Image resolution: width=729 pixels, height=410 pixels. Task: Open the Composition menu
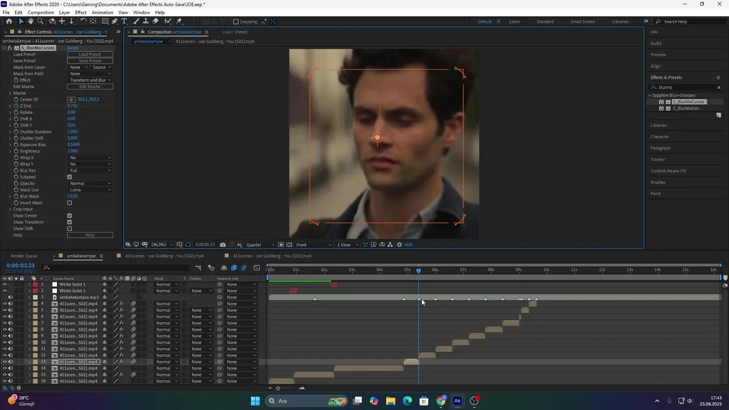[x=40, y=13]
